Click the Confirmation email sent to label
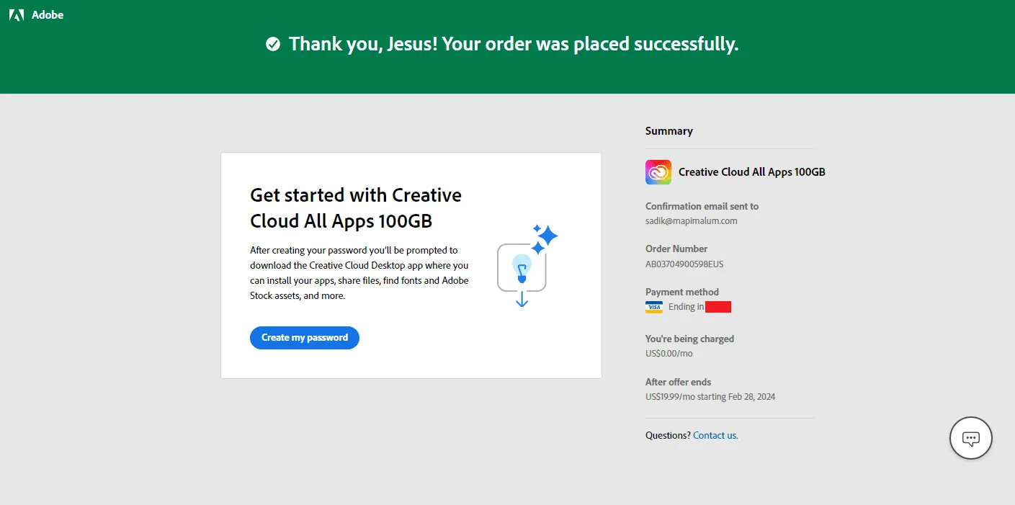The height and width of the screenshot is (505, 1015). click(702, 206)
